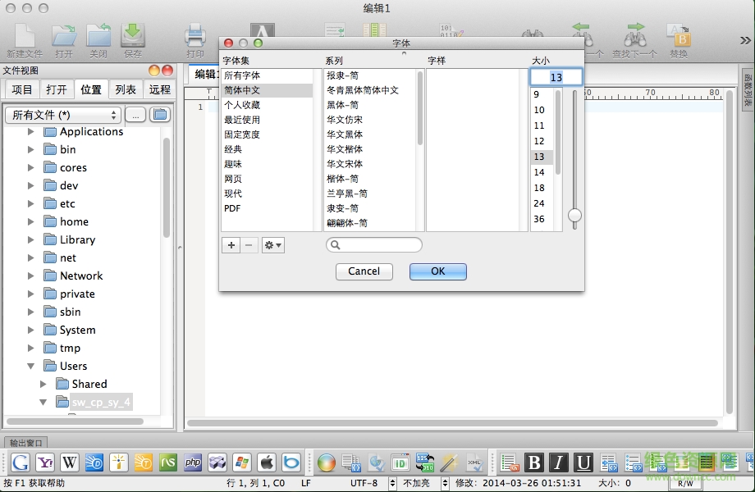This screenshot has width=755, height=492.
Task: Toggle bold with the B icon
Action: point(533,463)
